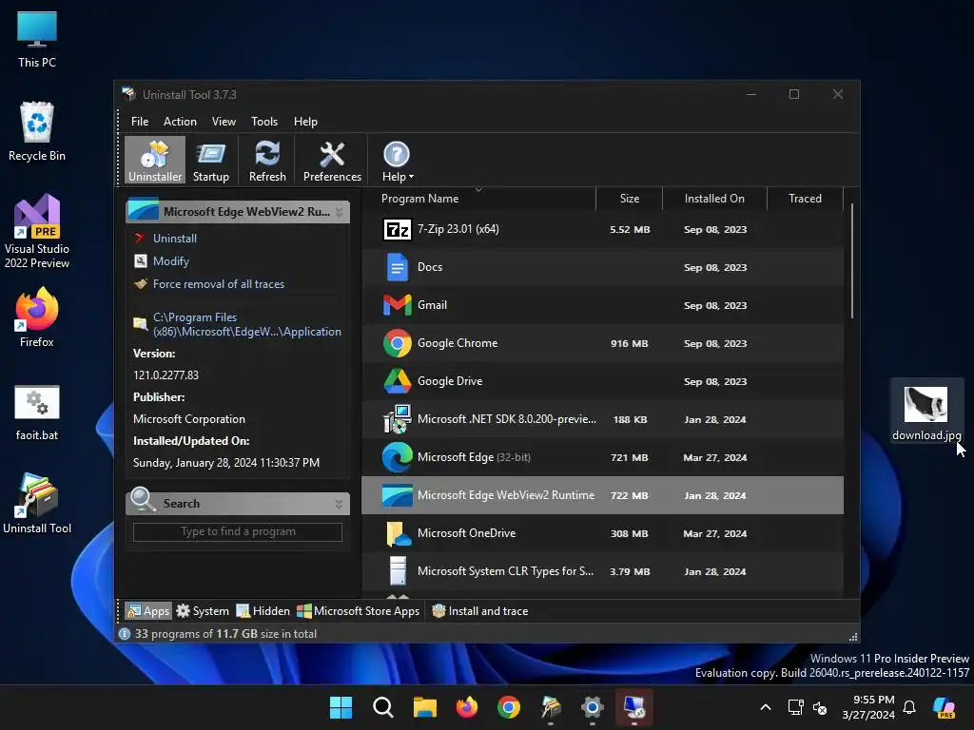This screenshot has height=730, width=974.
Task: Open Preferences from the toolbar
Action: click(332, 161)
